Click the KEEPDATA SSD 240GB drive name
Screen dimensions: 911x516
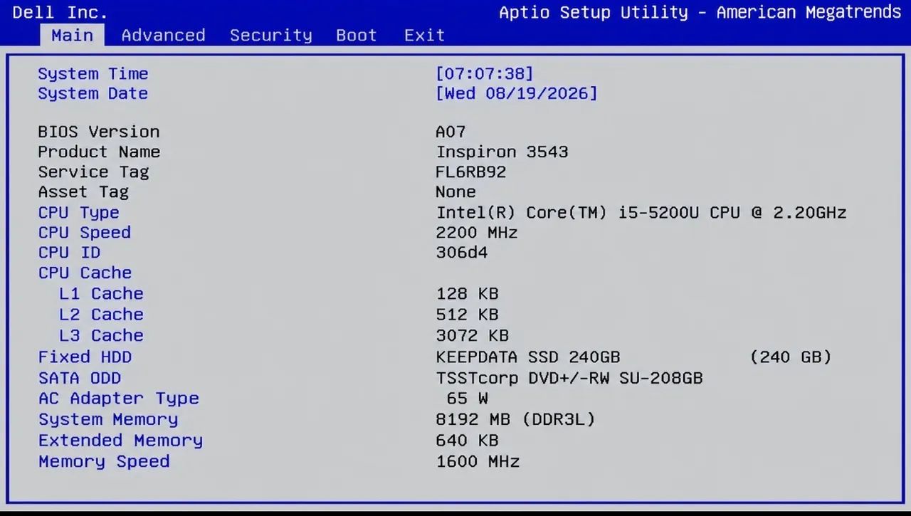click(x=528, y=357)
